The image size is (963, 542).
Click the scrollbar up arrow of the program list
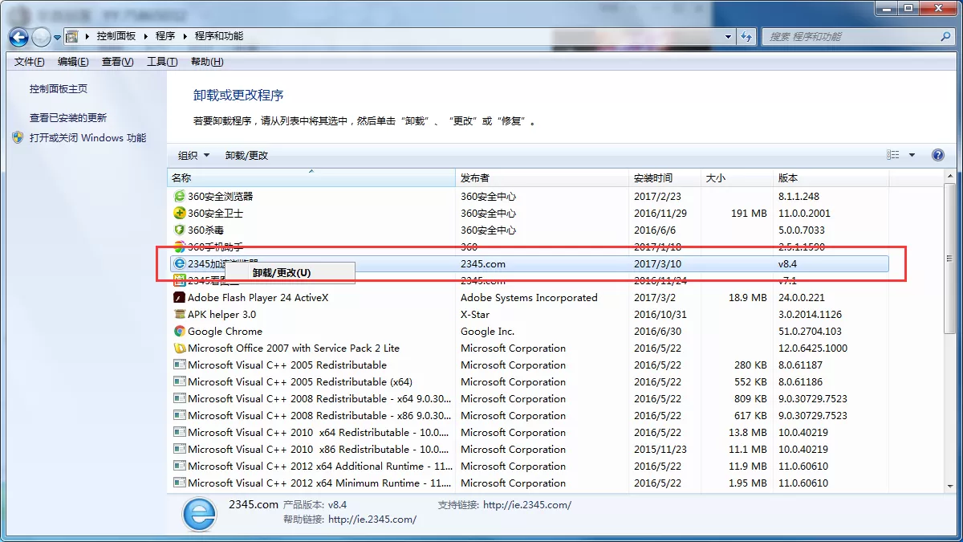(950, 177)
